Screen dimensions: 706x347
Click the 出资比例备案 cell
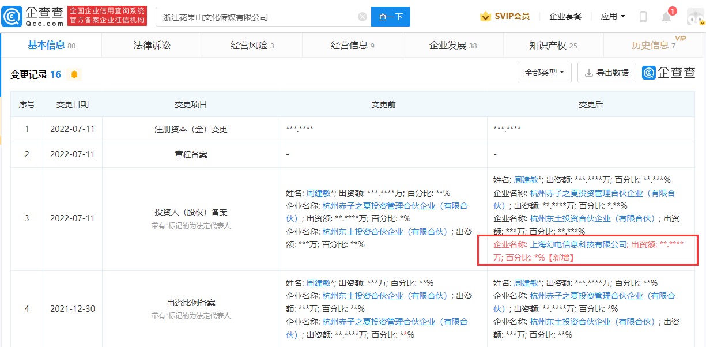tap(191, 309)
